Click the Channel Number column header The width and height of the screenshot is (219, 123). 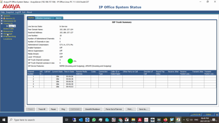coord(33,73)
